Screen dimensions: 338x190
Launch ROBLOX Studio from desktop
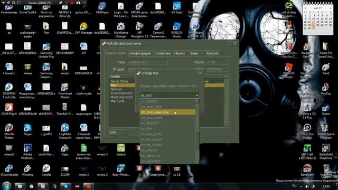[x=176, y=30]
